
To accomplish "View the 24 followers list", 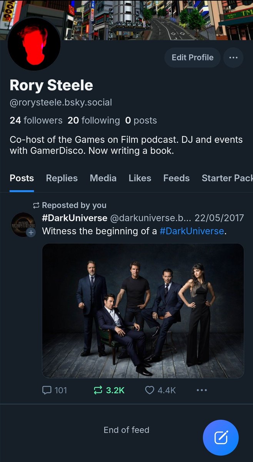I will 36,121.
